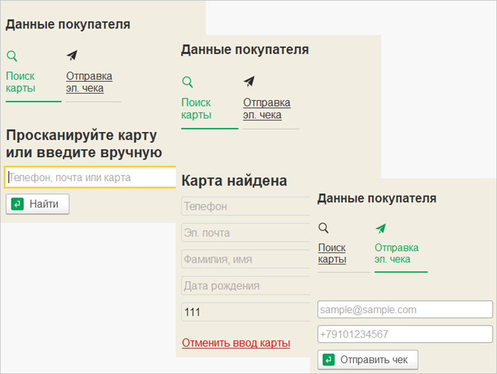
Task: Click the sample@sample.com email field
Action: click(404, 309)
